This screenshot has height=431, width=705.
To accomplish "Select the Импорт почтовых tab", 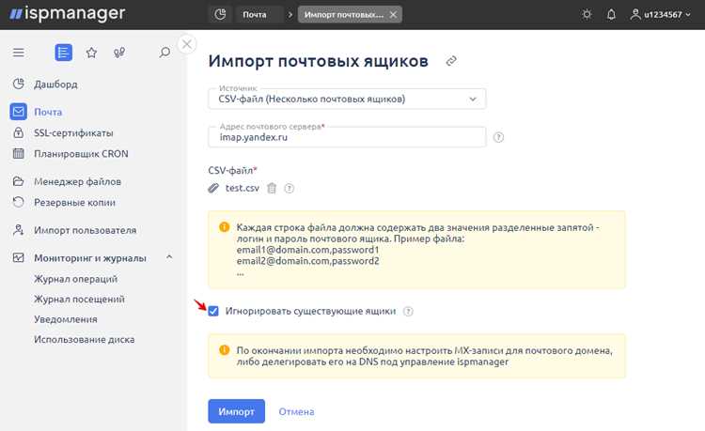I will coord(344,14).
